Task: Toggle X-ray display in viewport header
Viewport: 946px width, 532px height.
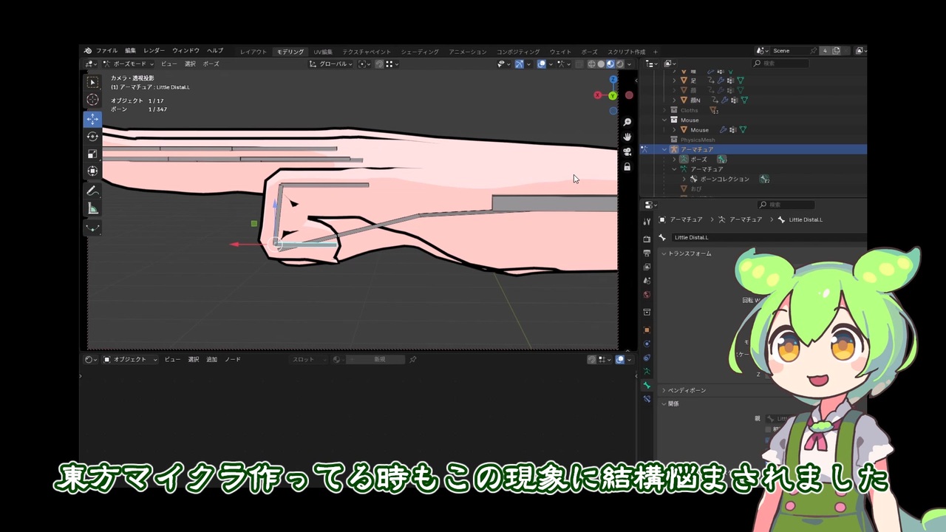Action: (x=579, y=64)
